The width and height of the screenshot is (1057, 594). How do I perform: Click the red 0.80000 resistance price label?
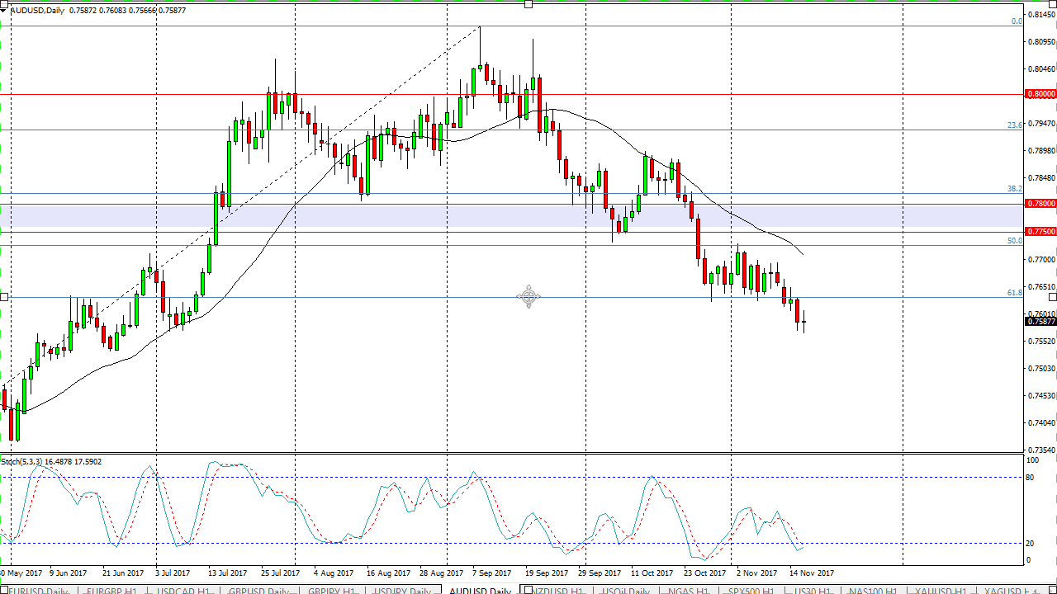(x=1040, y=94)
